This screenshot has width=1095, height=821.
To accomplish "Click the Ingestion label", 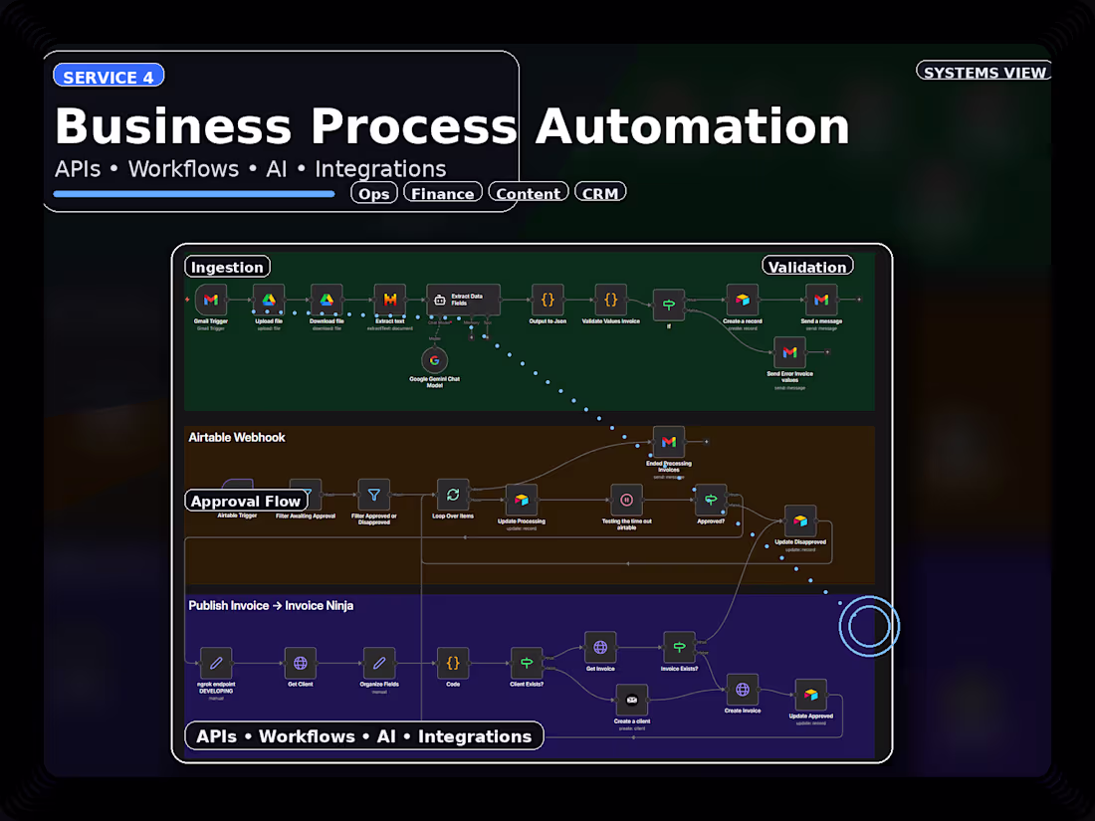I will 227,267.
